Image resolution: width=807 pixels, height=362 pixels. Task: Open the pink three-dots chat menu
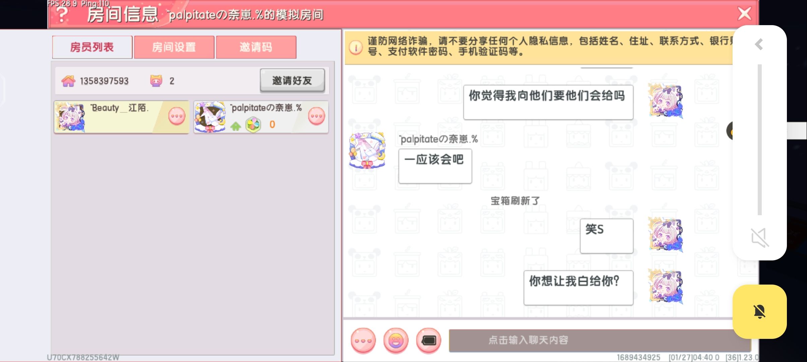(x=363, y=341)
